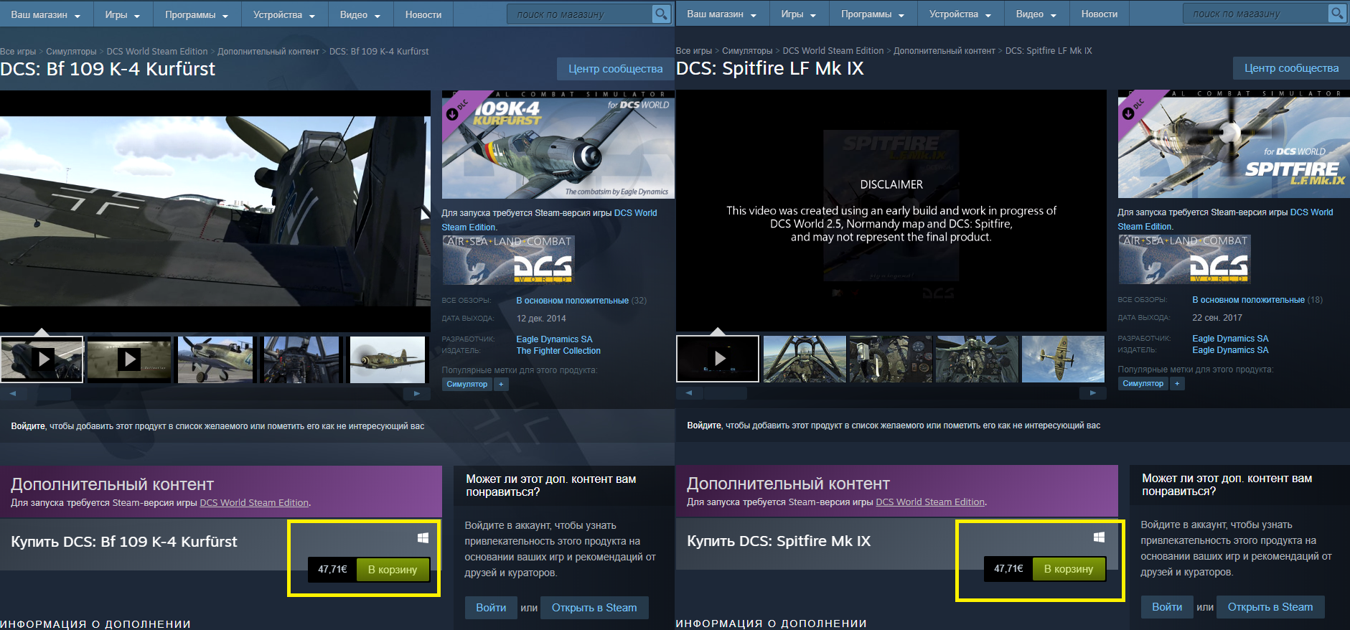Screen dimensions: 1350x630
Task: Click Spitfire LF Mk.IX capsule header image
Action: click(1234, 144)
